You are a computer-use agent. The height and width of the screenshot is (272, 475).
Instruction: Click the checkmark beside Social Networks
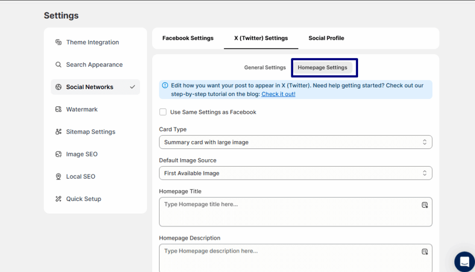pos(132,87)
